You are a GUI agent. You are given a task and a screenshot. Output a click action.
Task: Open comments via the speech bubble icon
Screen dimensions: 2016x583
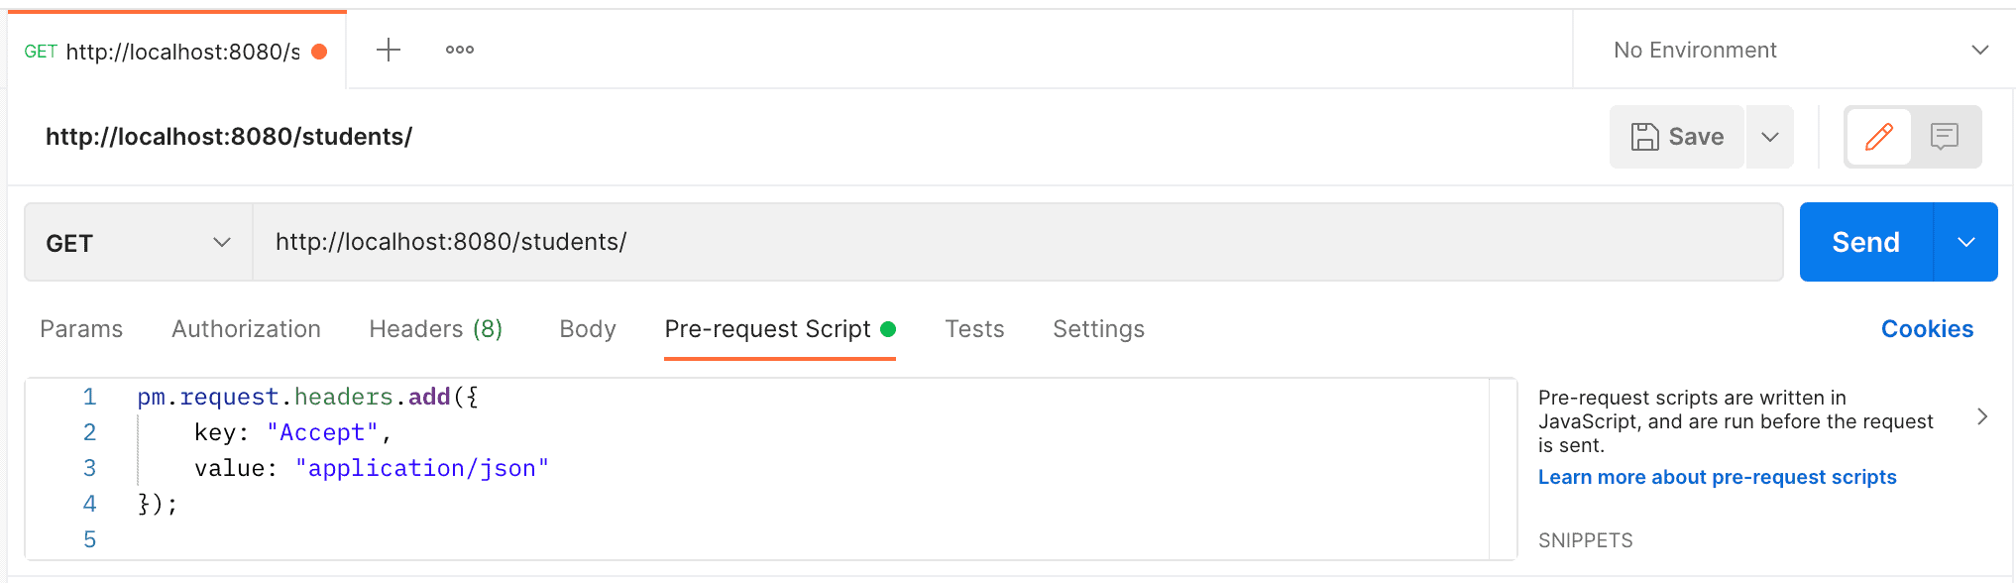(x=1944, y=136)
